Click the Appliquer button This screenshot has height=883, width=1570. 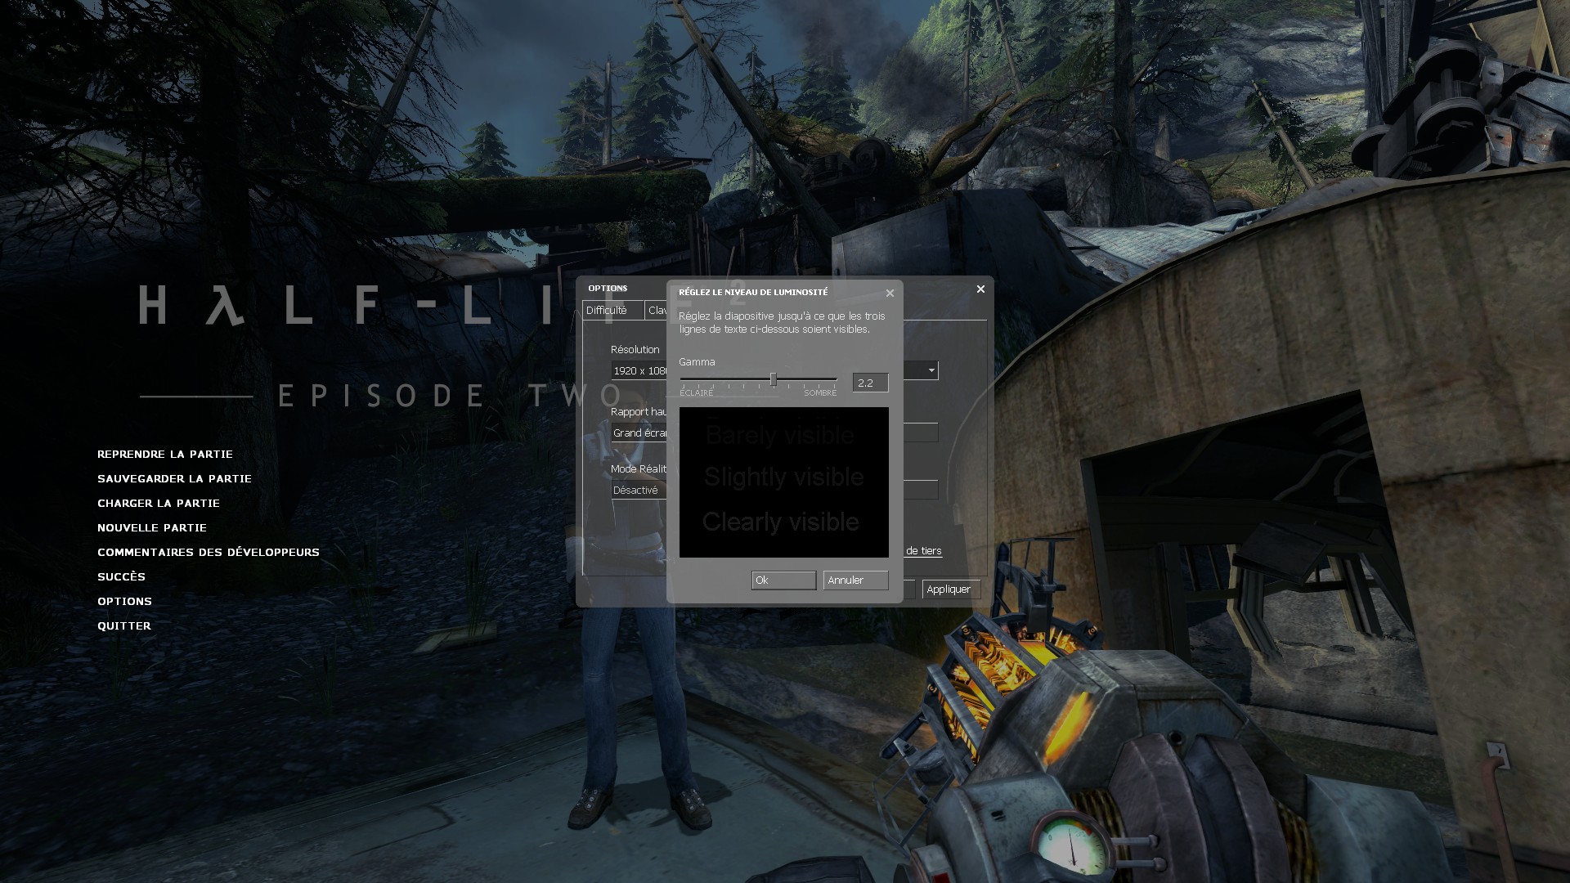coord(950,589)
